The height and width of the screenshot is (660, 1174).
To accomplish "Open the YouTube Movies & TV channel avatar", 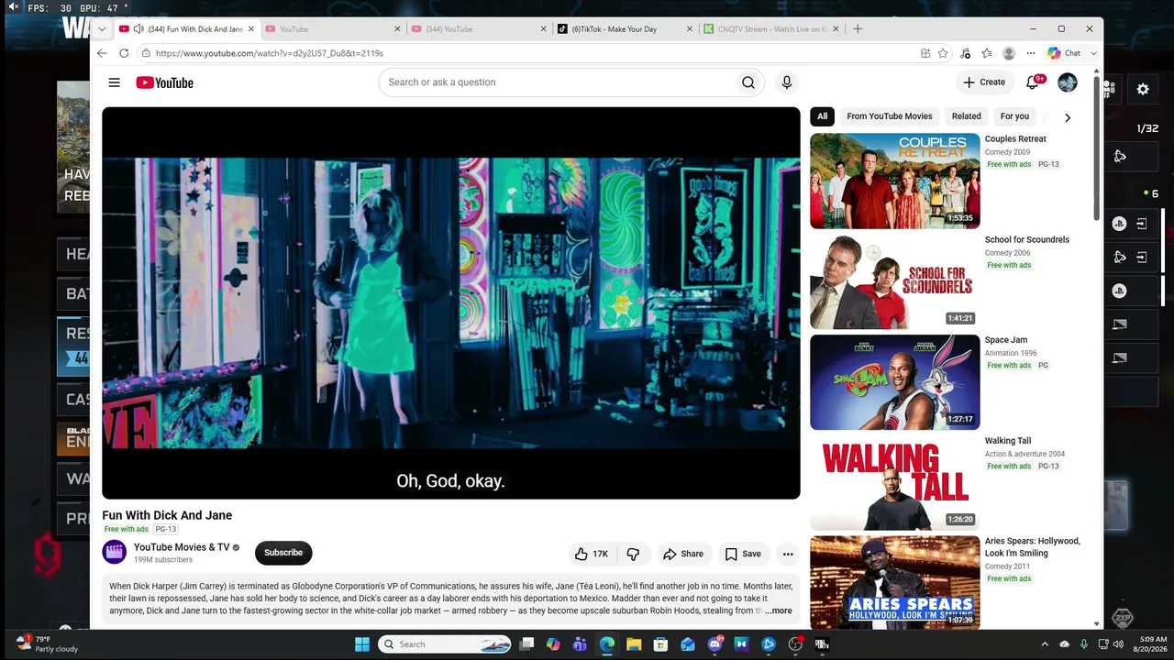I will pyautogui.click(x=115, y=552).
